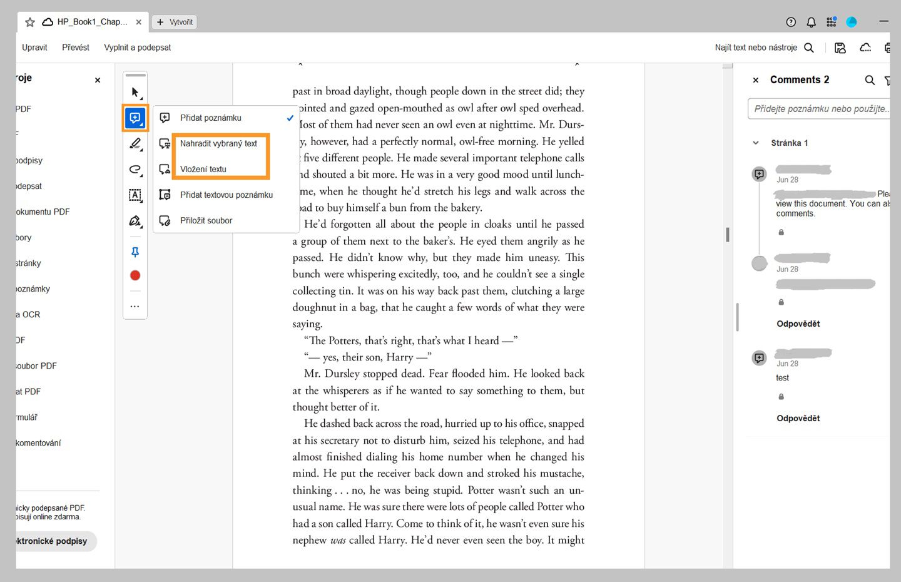The height and width of the screenshot is (582, 901).
Task: Choose Přiložit soubor
Action: point(227,220)
